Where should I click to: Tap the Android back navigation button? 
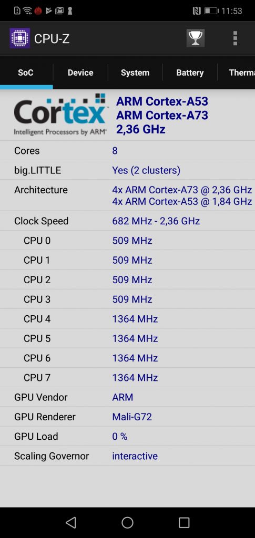(70, 523)
